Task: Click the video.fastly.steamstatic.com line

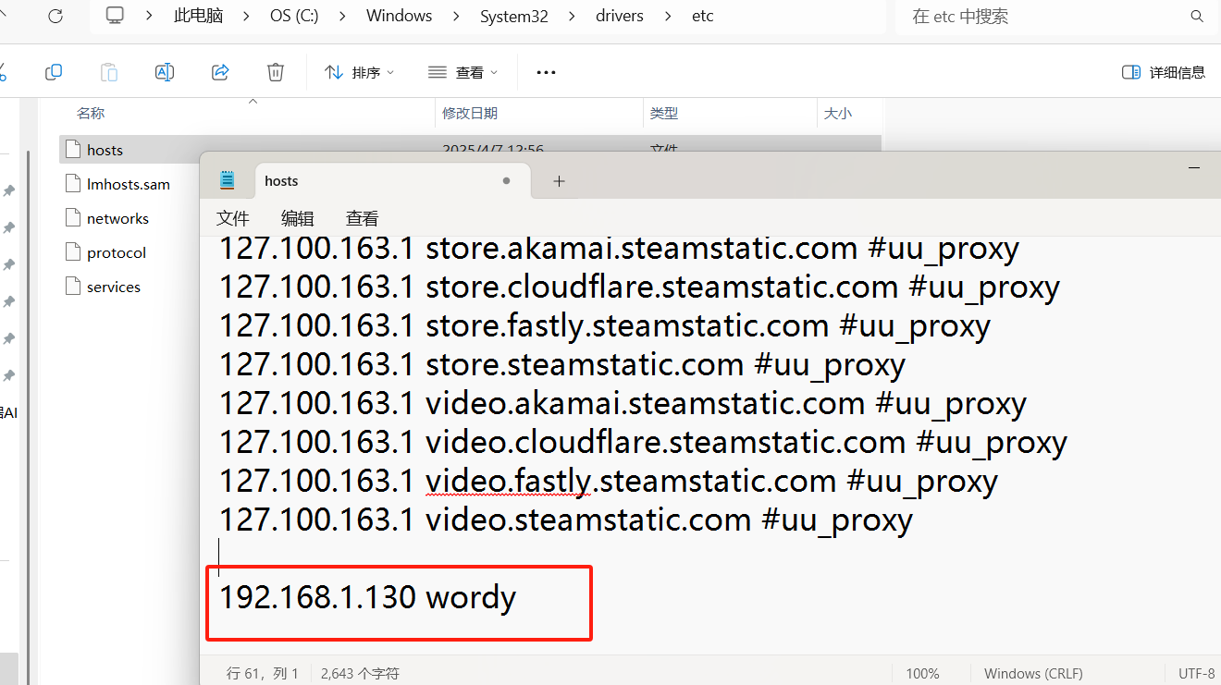Action: tap(608, 481)
